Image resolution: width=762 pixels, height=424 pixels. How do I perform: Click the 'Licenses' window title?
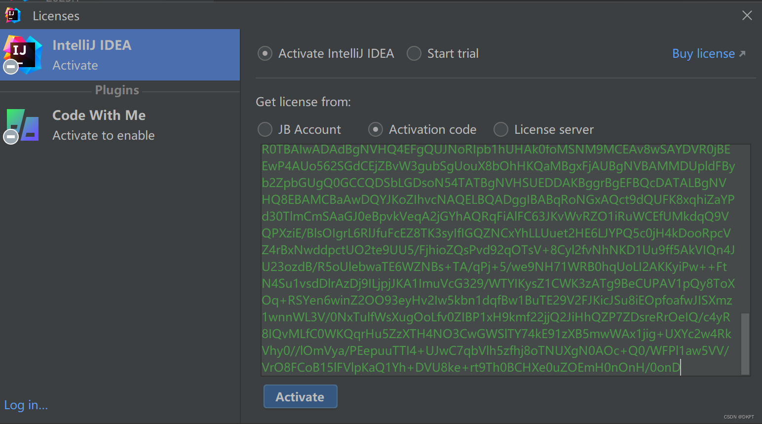[x=56, y=16]
